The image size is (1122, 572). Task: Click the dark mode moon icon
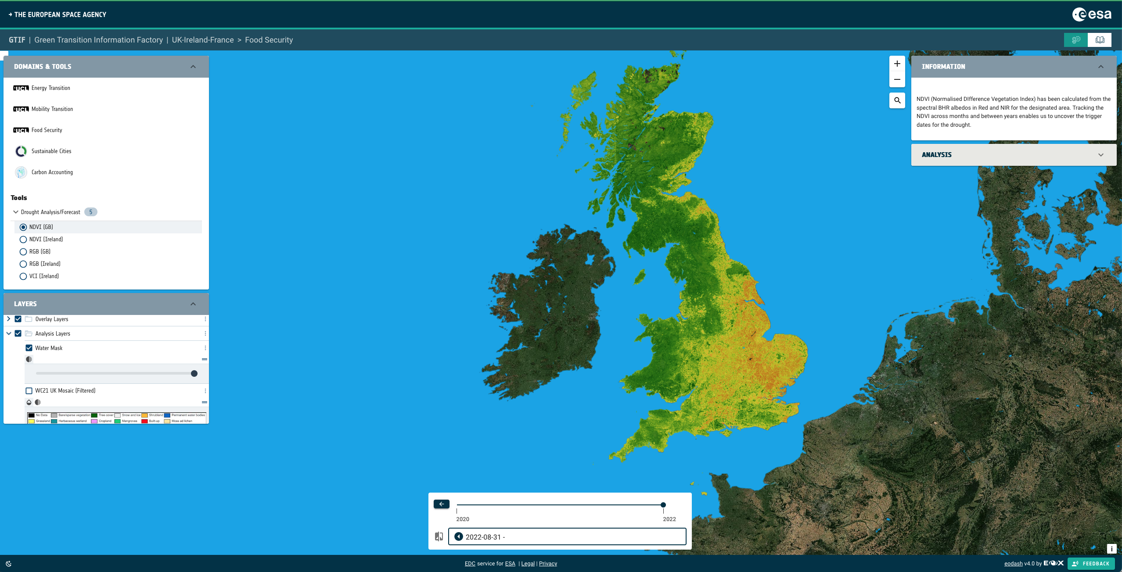[x=9, y=564]
